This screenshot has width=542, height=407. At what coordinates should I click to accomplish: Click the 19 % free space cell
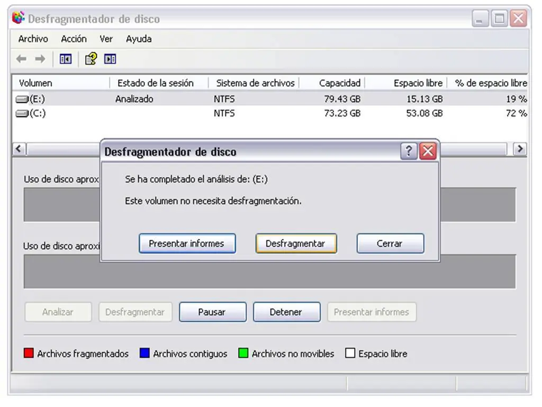point(517,99)
